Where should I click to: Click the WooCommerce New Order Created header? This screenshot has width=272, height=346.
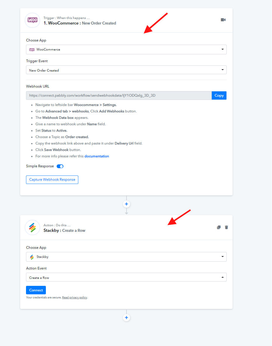(x=80, y=23)
